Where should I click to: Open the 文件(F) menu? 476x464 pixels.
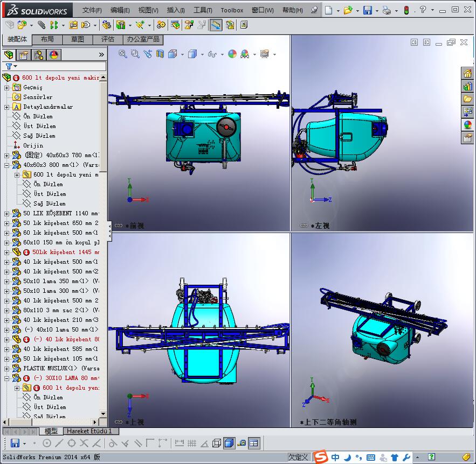[92, 10]
